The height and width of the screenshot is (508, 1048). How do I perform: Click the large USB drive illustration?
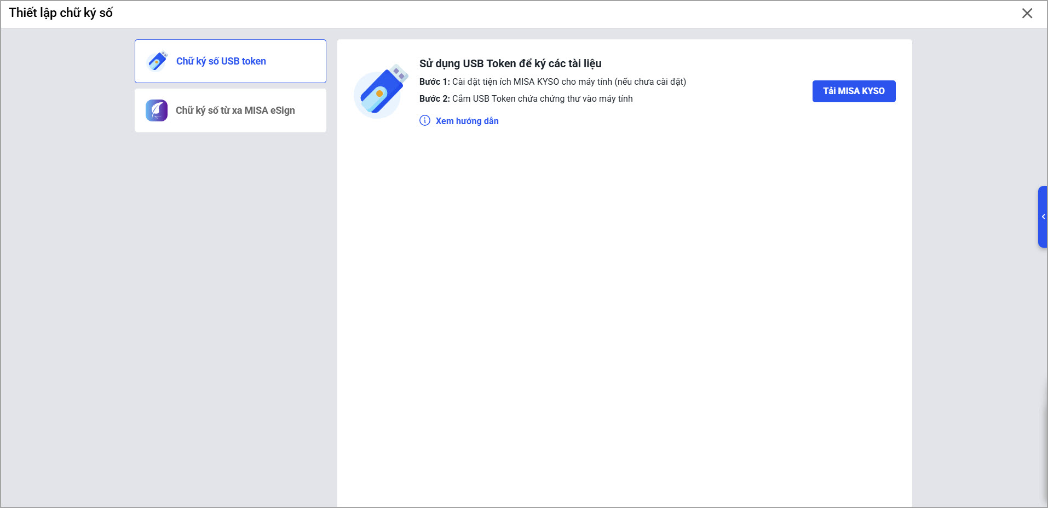point(381,91)
